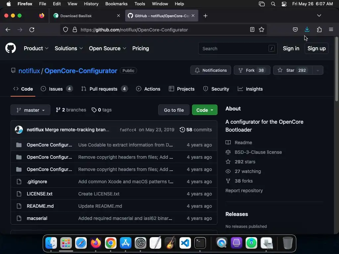Screen dimensions: 339x254
Task: Open App Store from the dock
Action: coord(125,243)
